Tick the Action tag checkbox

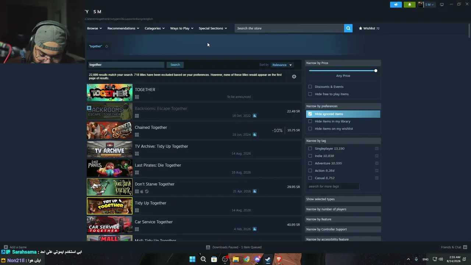pos(310,171)
